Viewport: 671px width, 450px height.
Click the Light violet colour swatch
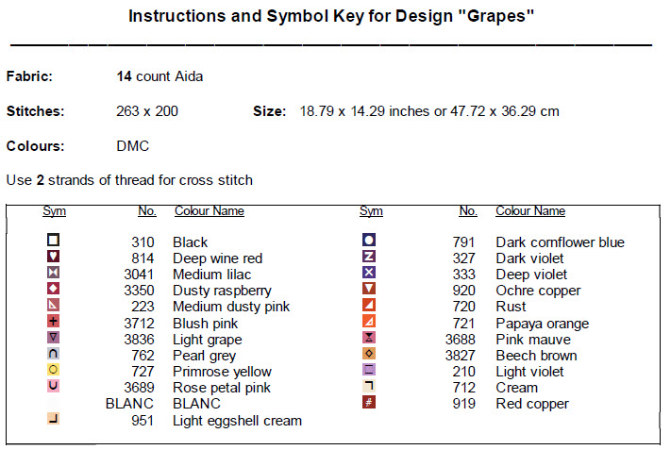point(369,370)
